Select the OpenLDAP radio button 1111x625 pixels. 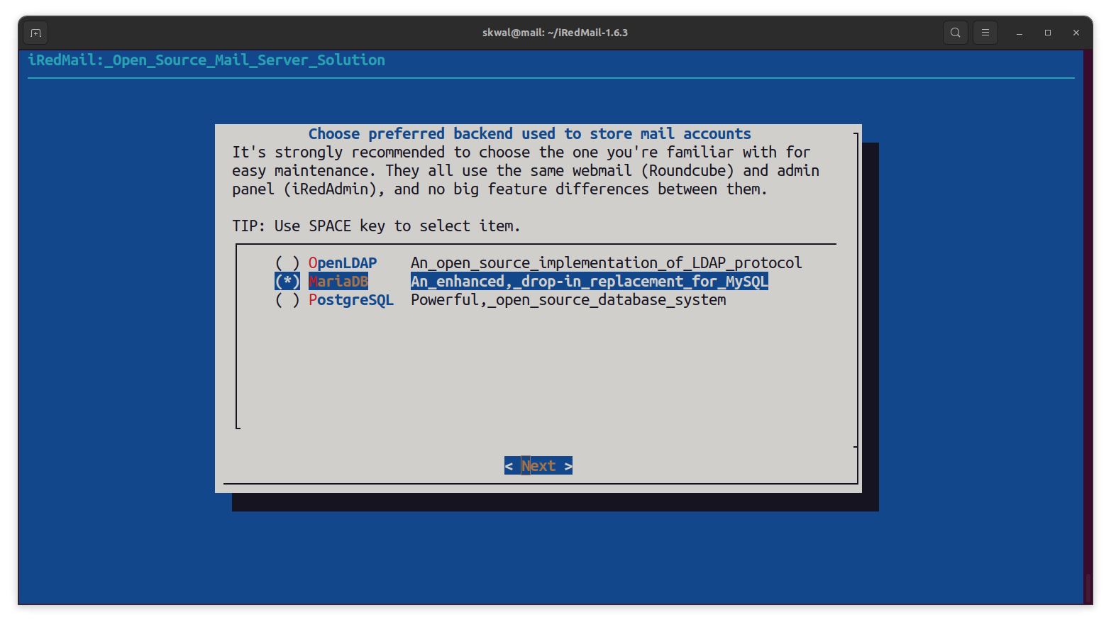(287, 263)
